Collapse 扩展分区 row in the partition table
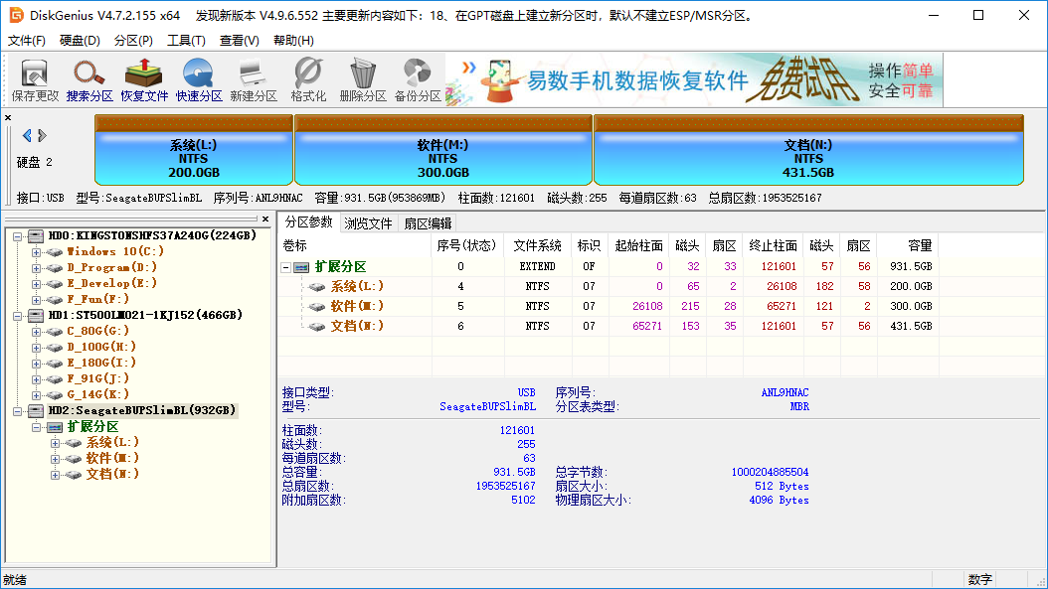Viewport: 1048px width, 589px height. point(286,267)
